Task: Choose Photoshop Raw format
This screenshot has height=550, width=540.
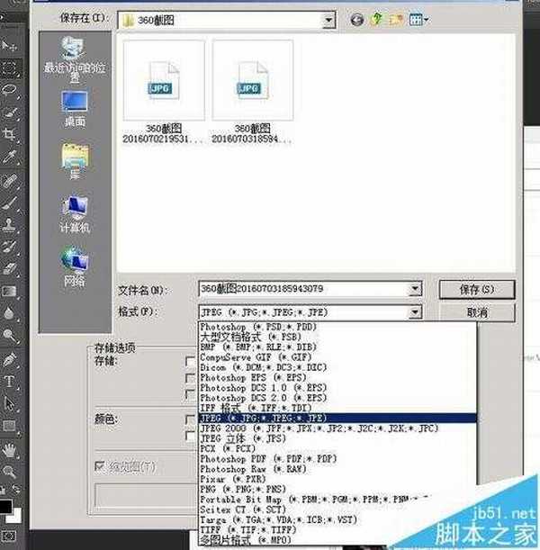Action: click(337, 469)
